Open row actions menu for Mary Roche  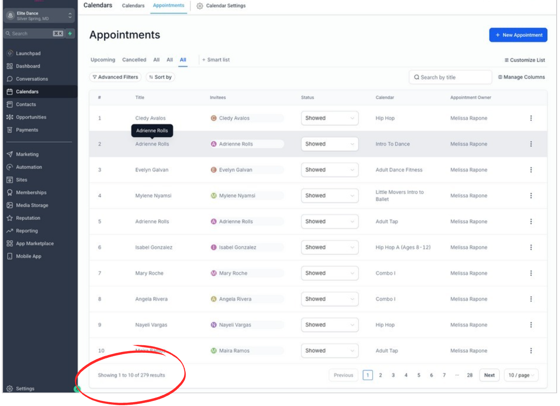point(531,273)
